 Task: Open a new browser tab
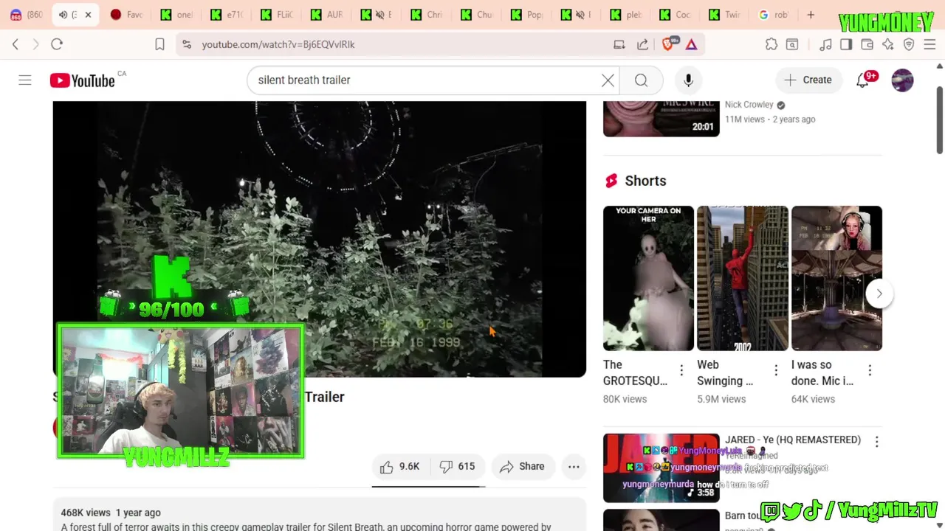[811, 15]
